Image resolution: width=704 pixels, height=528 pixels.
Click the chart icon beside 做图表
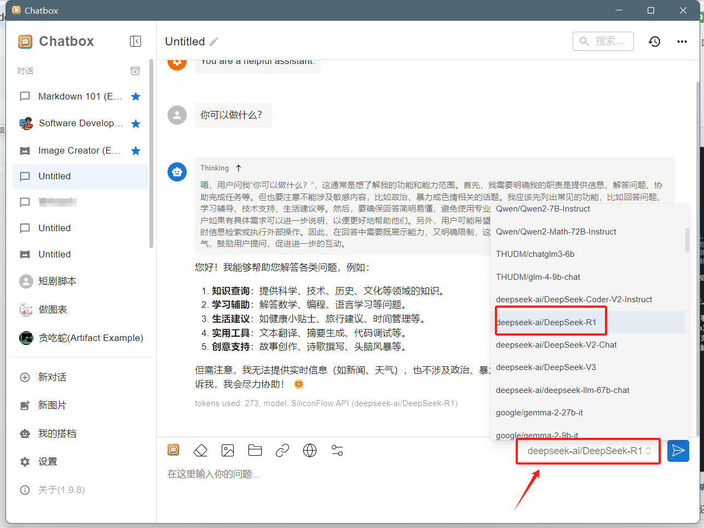point(26,310)
